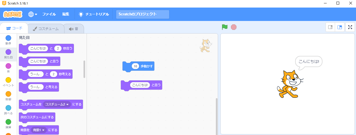
Task: Edit こんにちは! text in the workspace block
Action: click(x=140, y=85)
